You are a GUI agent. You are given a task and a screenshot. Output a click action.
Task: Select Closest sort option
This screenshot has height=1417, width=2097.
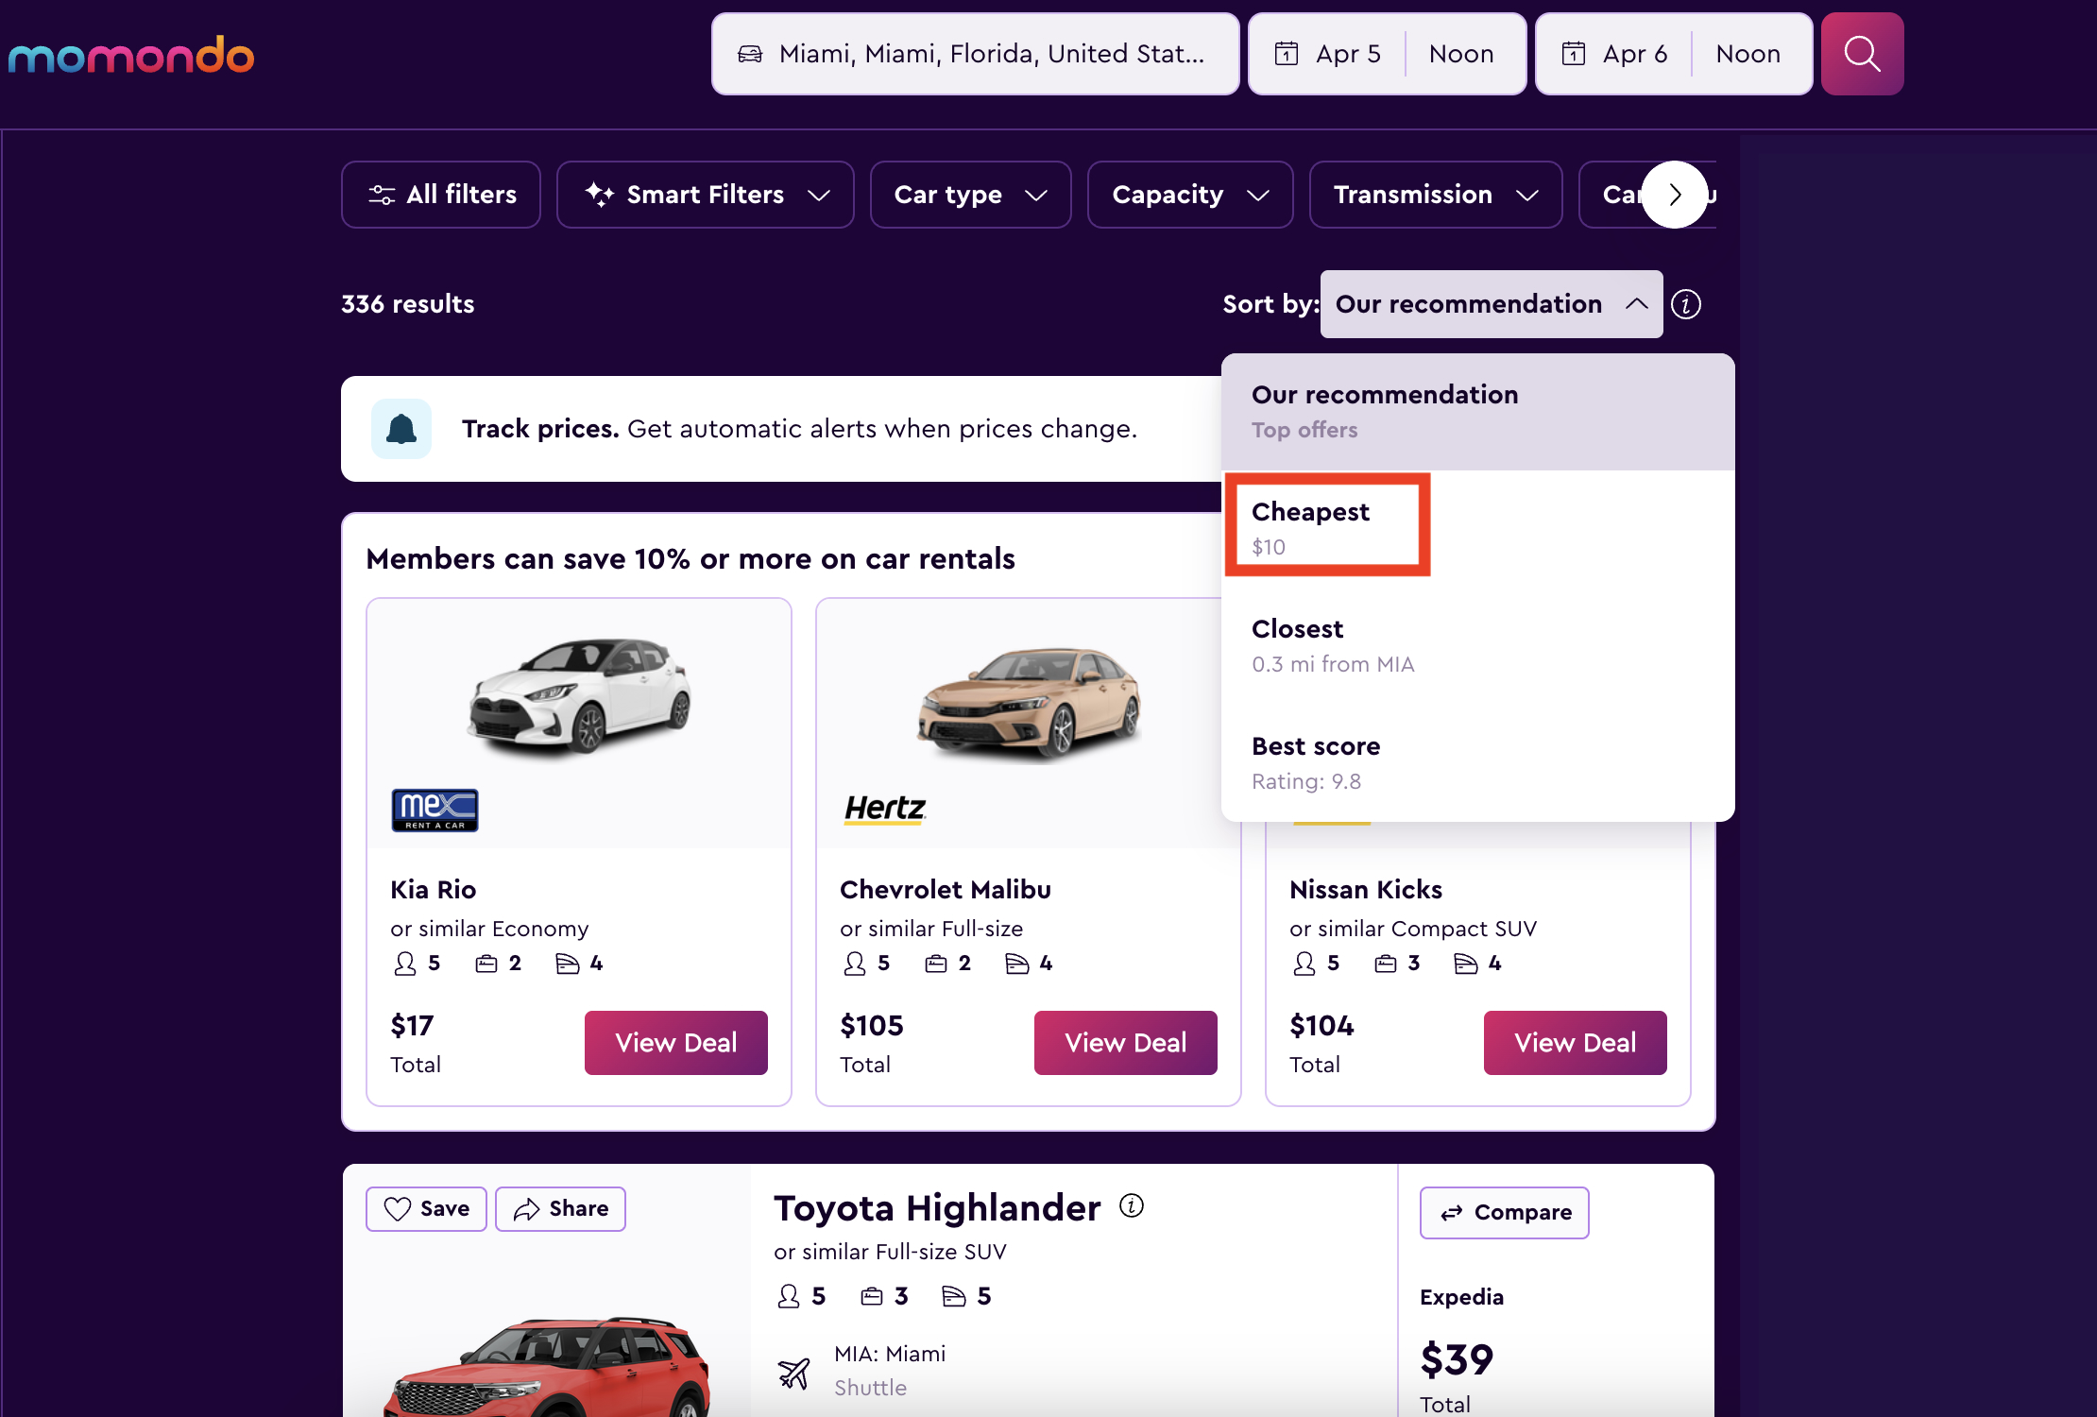[x=1478, y=645]
